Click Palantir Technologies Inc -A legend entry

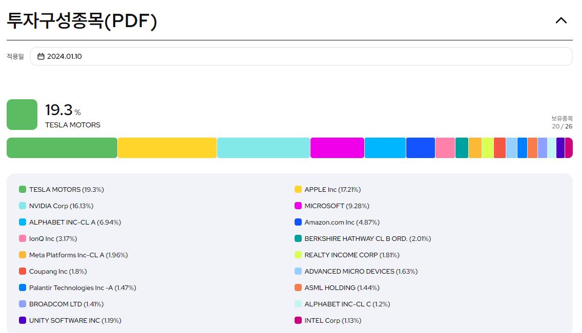click(77, 287)
